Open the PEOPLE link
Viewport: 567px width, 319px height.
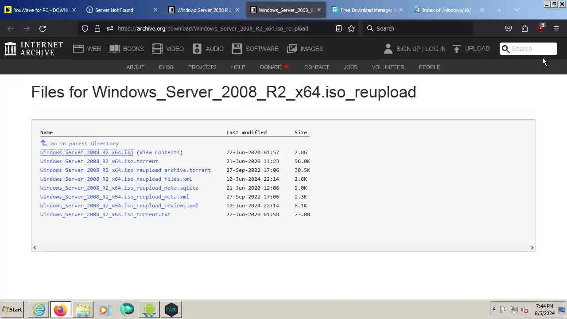[x=429, y=67]
